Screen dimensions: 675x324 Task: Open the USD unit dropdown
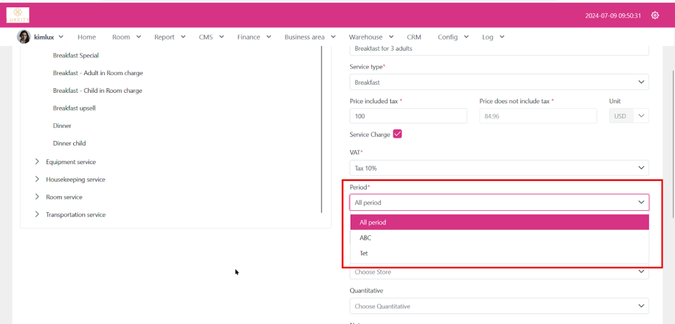628,116
